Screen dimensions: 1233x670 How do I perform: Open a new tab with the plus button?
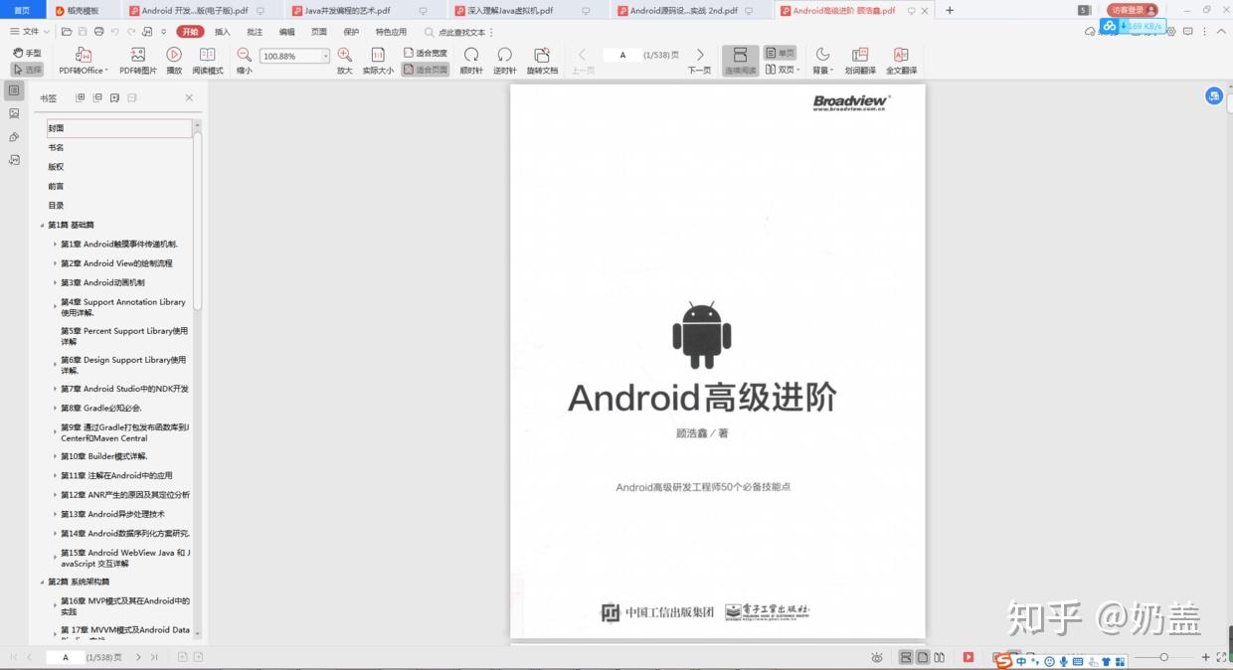pos(949,10)
